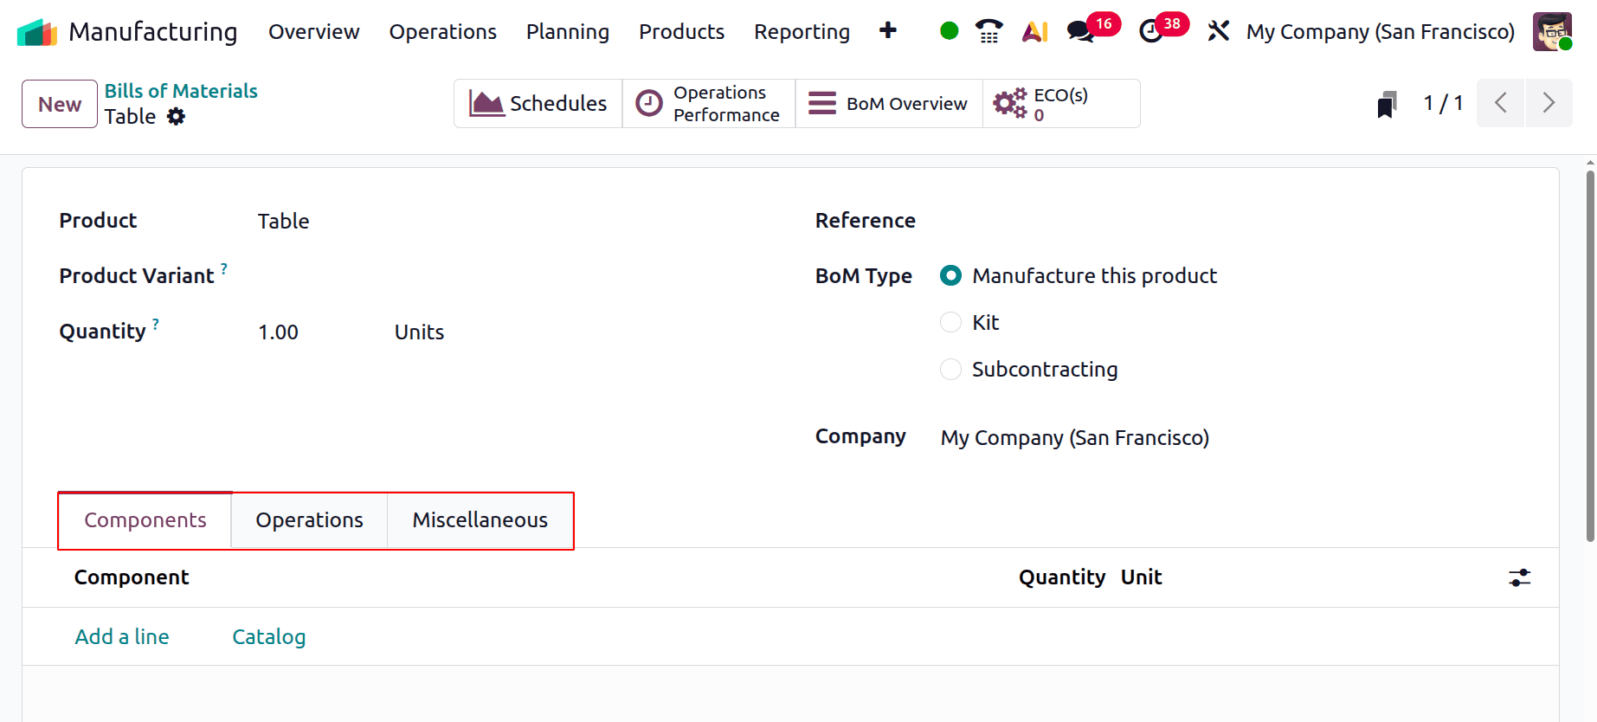Open the Reporting menu
The height and width of the screenshot is (722, 1597).
point(802,32)
